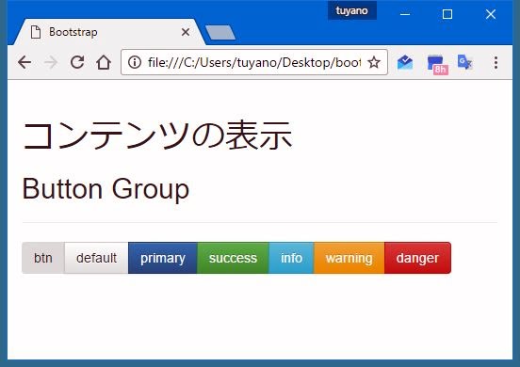Screen dimensions: 520x367
Task: Click the gray btn button
Action: coord(43,258)
